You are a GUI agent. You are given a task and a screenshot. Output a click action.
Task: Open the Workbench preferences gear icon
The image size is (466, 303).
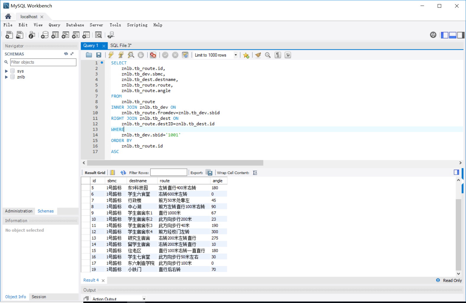433,35
